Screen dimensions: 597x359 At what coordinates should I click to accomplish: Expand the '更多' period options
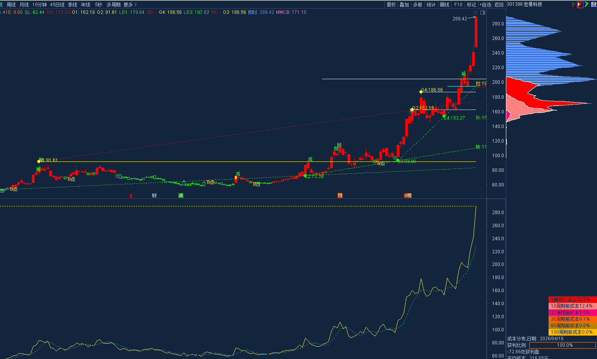130,5
